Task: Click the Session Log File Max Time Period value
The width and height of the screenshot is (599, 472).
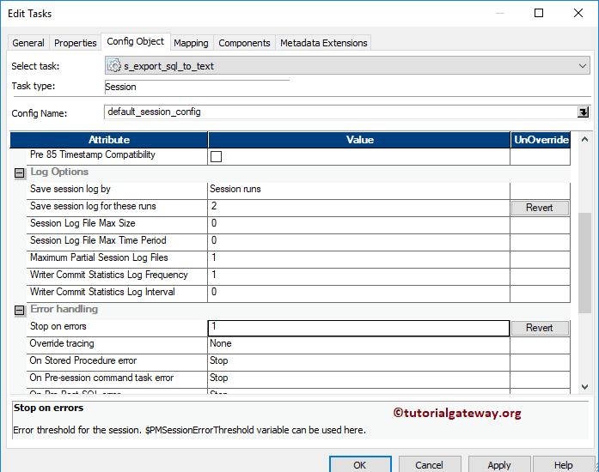Action: 358,242
